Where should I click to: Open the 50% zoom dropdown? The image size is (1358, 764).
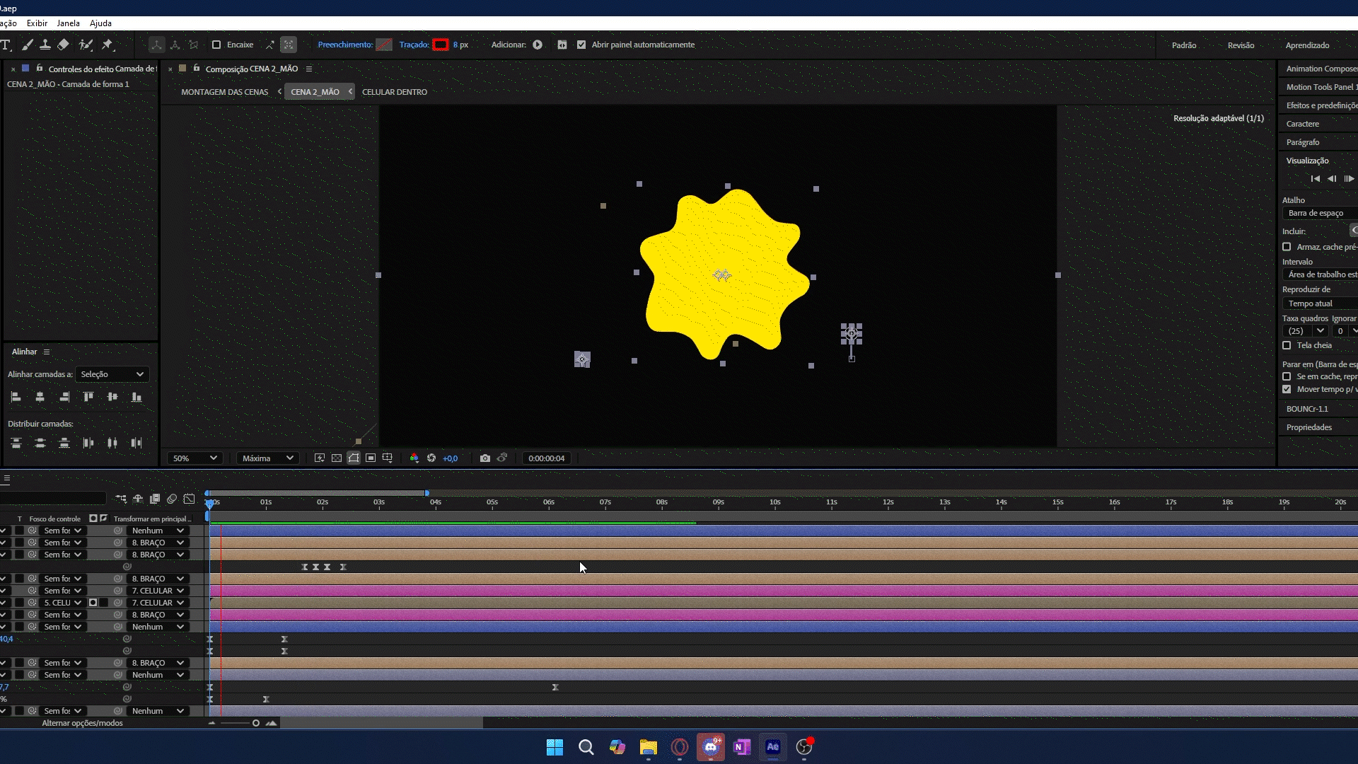pos(195,458)
